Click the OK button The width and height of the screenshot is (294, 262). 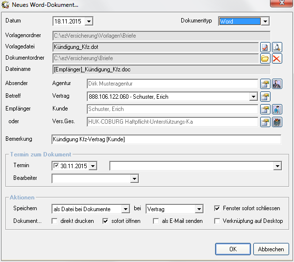(x=233, y=249)
